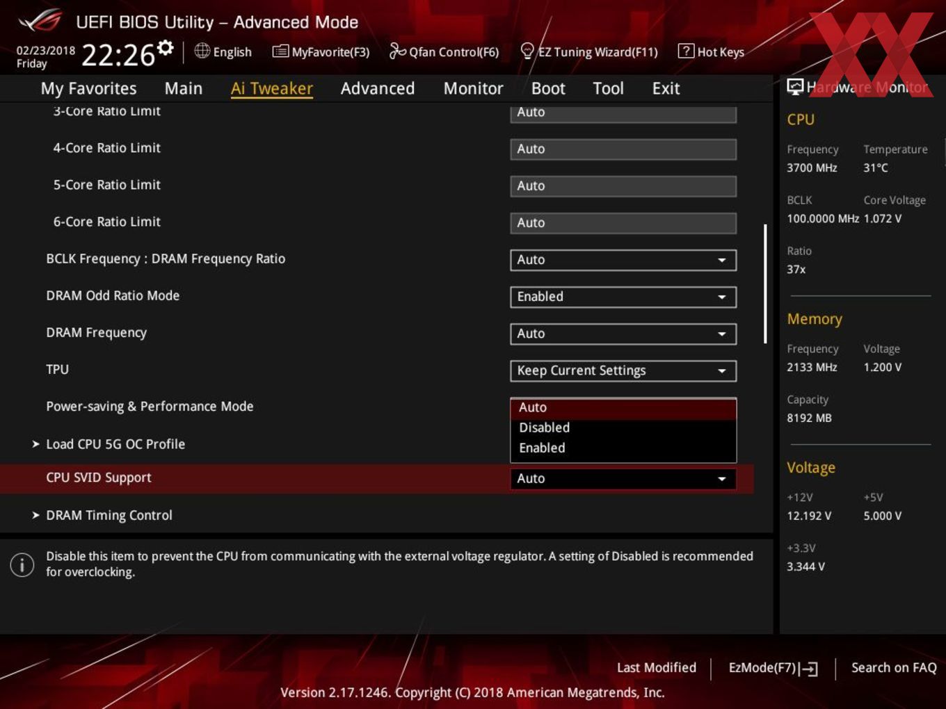Click the memory frequency 2133 MHz value
Image resolution: width=946 pixels, height=709 pixels.
tap(812, 367)
